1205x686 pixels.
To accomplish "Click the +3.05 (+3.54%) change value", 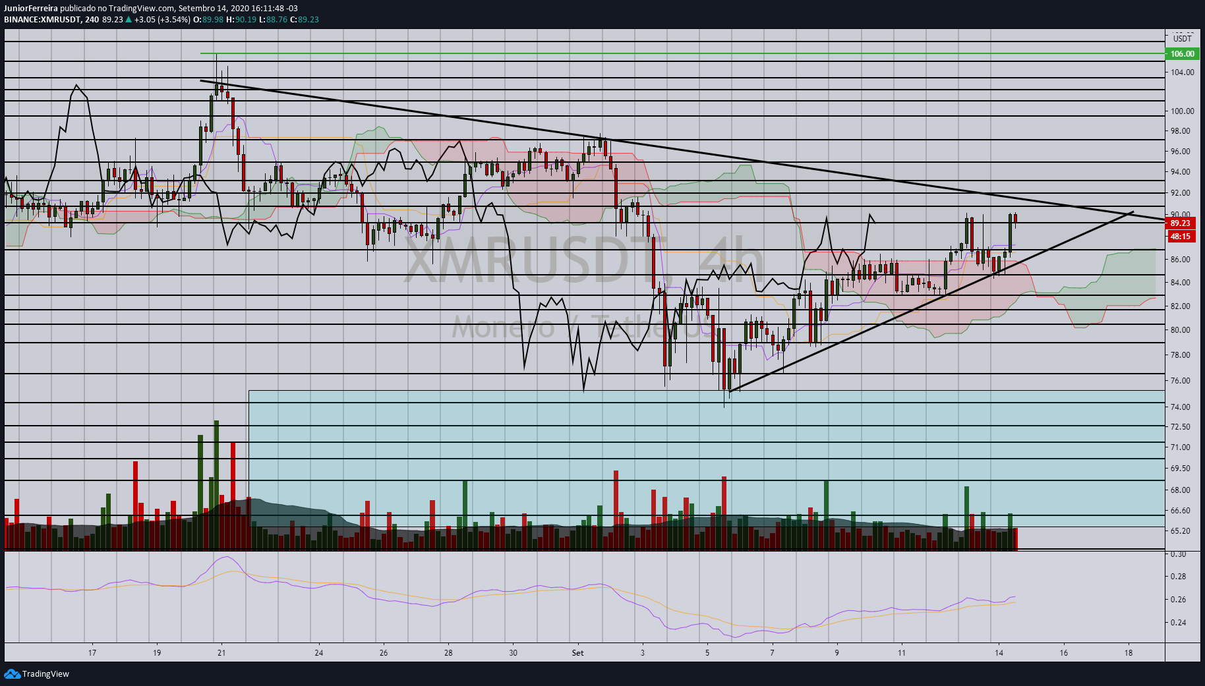I will point(162,19).
